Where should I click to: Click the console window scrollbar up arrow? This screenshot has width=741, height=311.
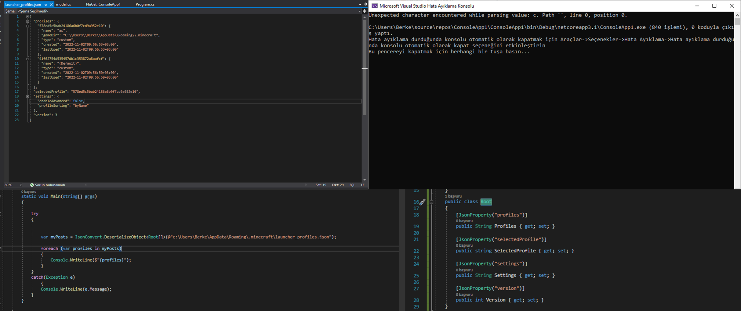pos(737,15)
